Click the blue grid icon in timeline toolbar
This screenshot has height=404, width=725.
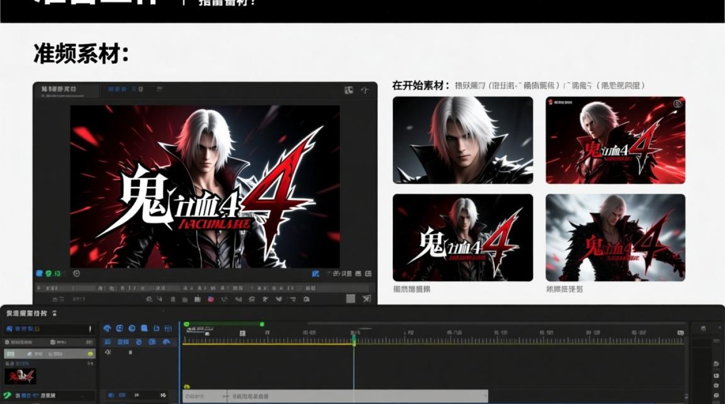168,328
